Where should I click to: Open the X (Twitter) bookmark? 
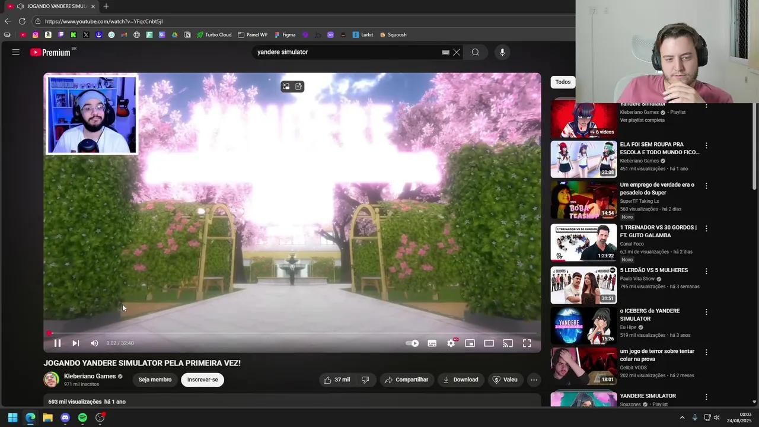[86, 35]
